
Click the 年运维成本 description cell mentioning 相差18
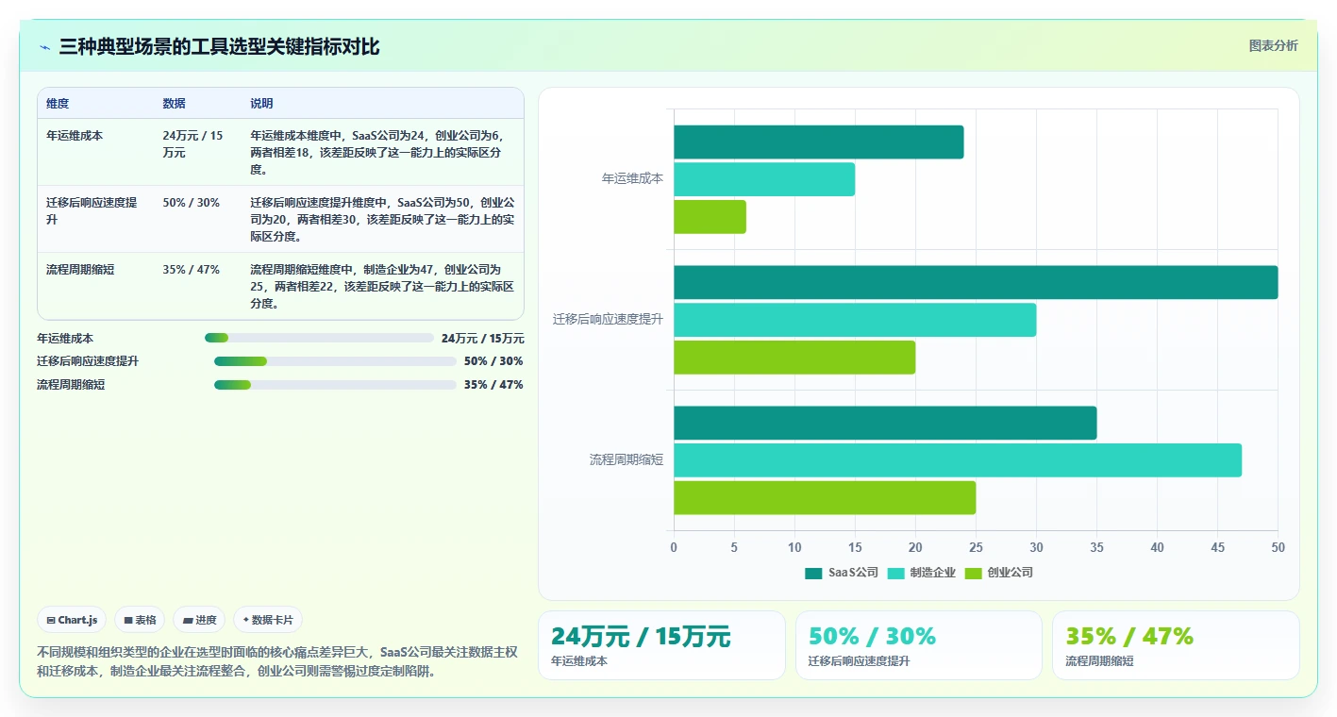tap(380, 153)
